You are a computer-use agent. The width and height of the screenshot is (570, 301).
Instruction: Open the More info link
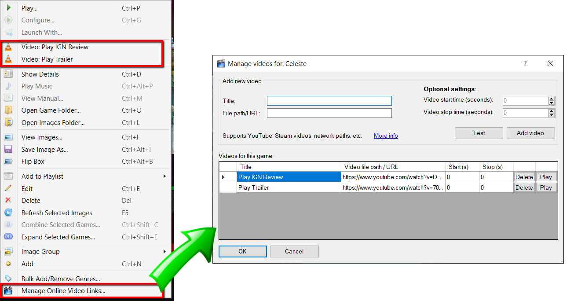(386, 136)
